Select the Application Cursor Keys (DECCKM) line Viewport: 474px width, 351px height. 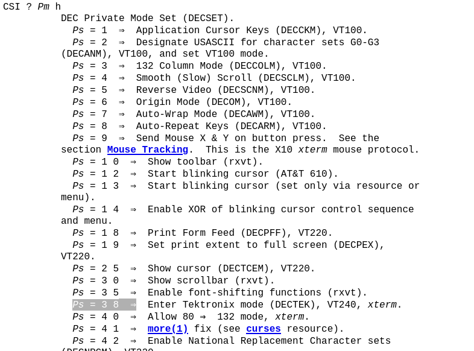point(251,31)
